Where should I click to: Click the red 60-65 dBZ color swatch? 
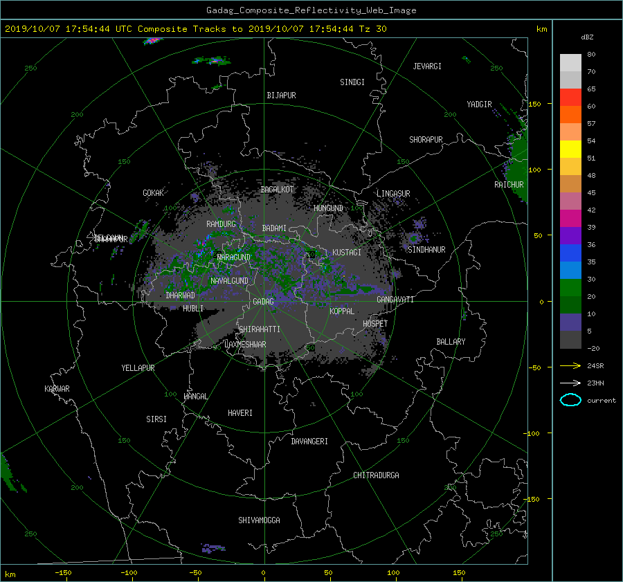[570, 98]
